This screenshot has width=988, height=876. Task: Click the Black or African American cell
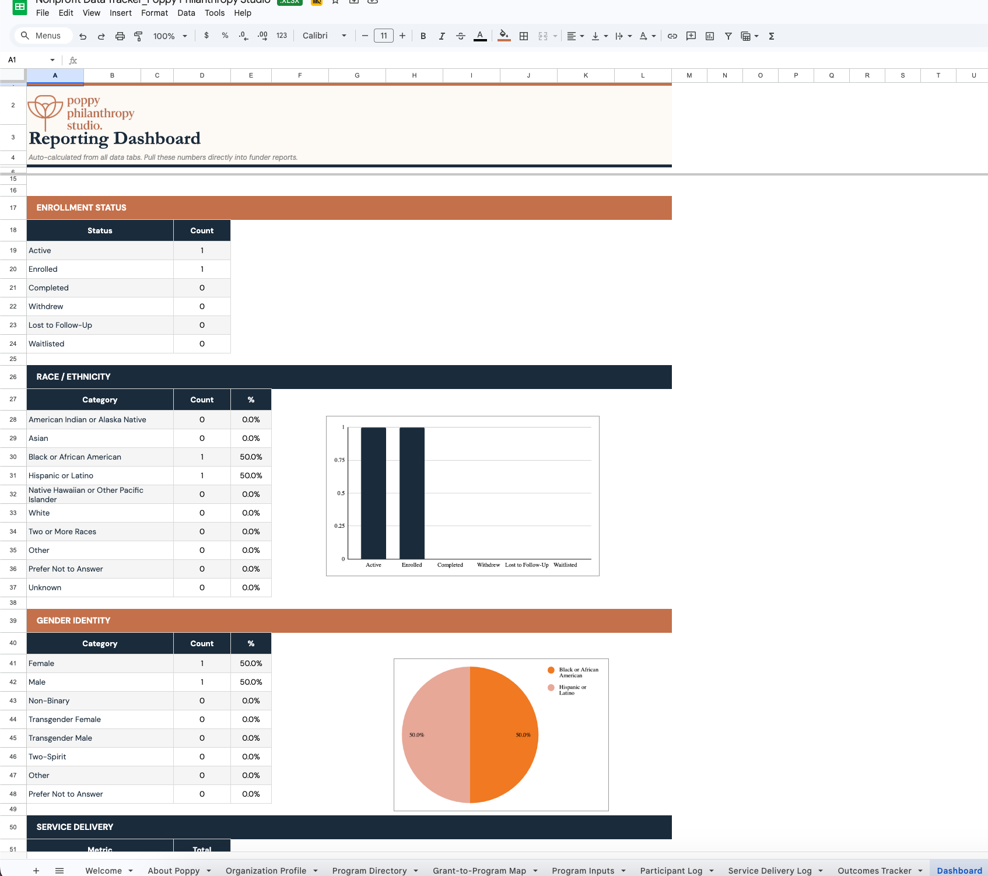point(100,457)
